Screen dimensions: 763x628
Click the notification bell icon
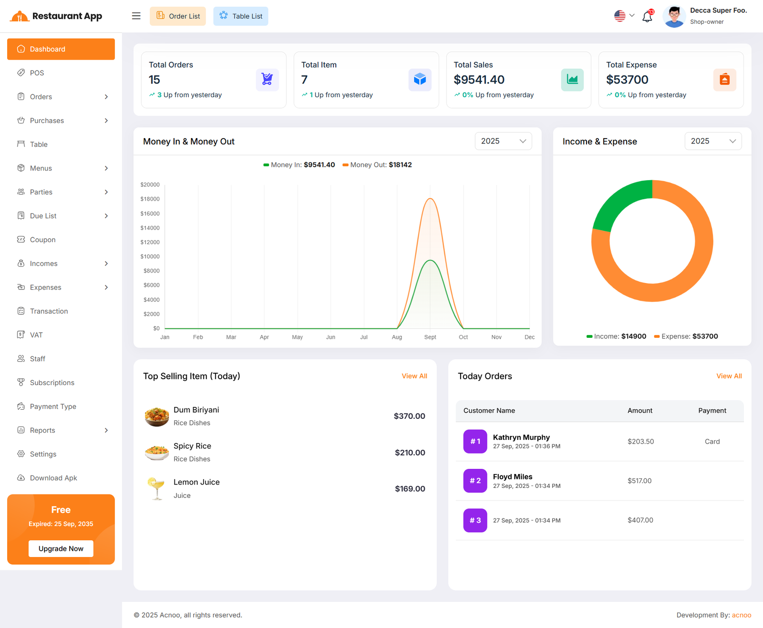click(x=647, y=17)
